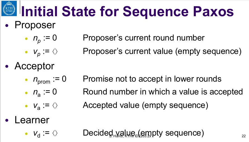Viewport: 249px width, 142px height.
Task: Click the 'Acceptor' heading
Action: (x=34, y=66)
